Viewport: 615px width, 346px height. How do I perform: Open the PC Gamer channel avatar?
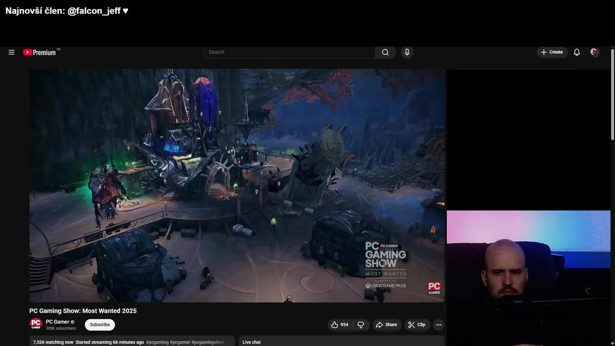pyautogui.click(x=36, y=324)
